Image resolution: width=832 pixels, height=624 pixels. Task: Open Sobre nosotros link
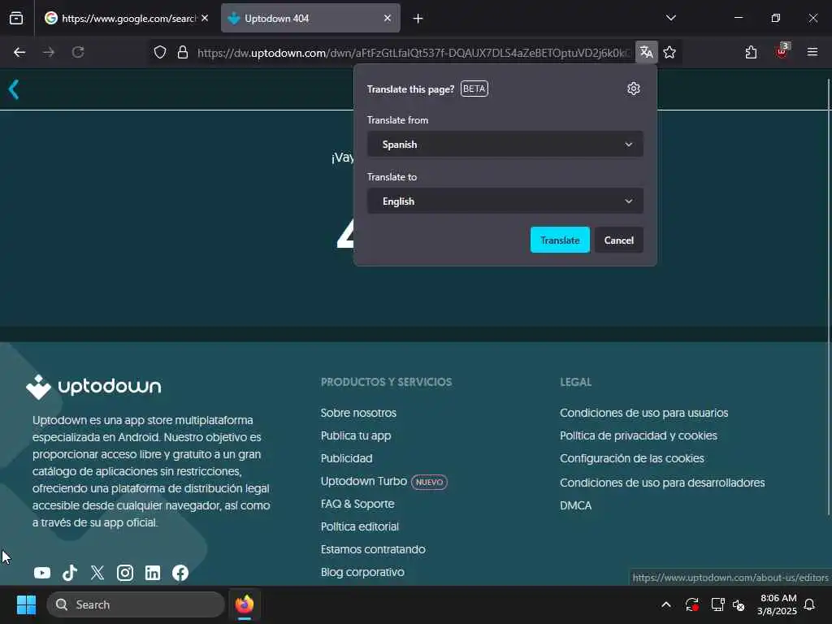[358, 413]
